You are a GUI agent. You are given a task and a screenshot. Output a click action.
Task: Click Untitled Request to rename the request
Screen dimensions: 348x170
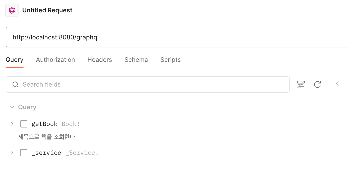pos(47,10)
